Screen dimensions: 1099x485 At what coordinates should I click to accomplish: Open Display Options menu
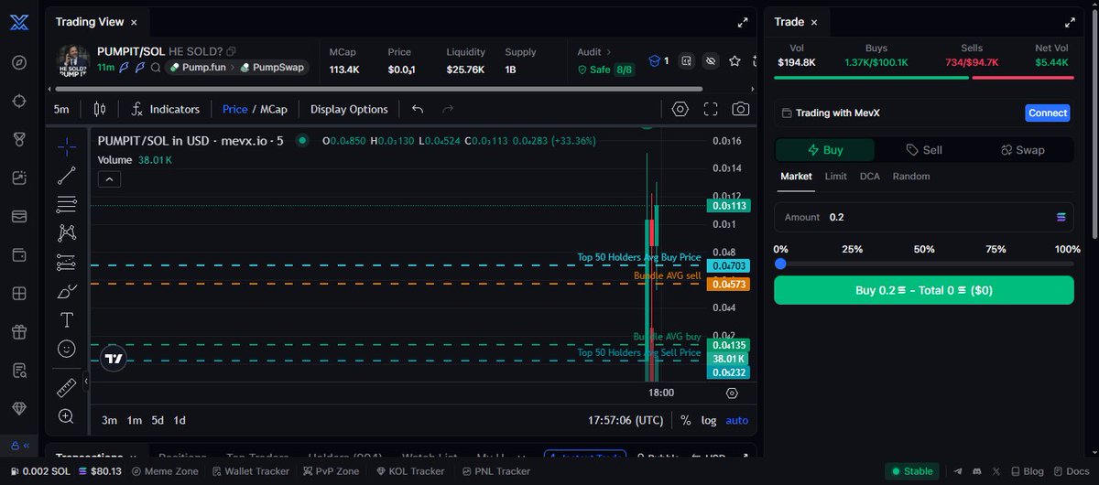click(x=349, y=109)
